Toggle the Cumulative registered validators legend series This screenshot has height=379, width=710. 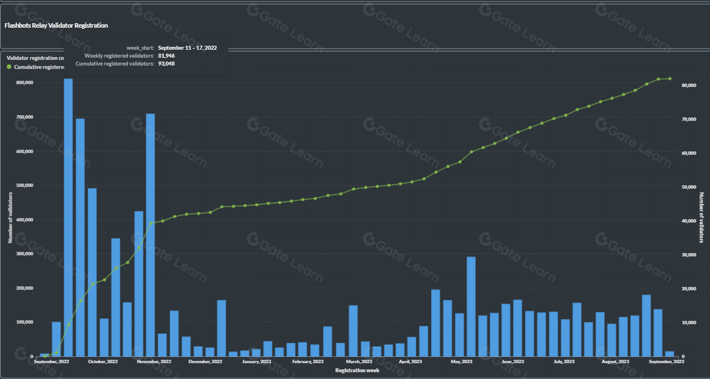click(x=38, y=67)
